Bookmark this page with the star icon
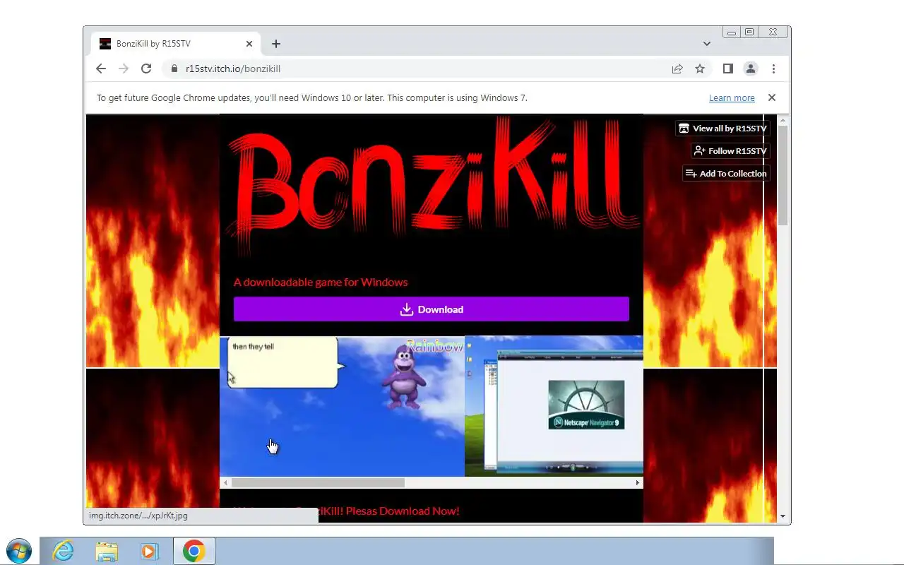The image size is (904, 565). point(700,69)
